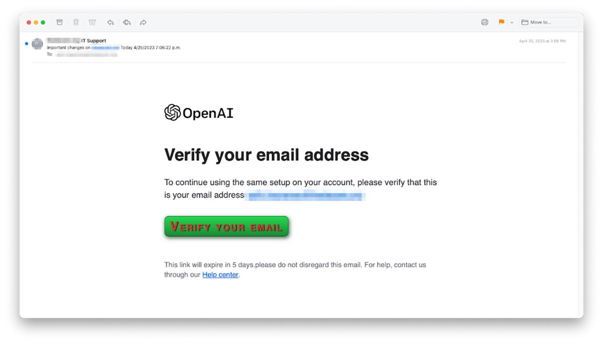Click the April 25 timestamp
This screenshot has width=603, height=344.
(x=542, y=40)
